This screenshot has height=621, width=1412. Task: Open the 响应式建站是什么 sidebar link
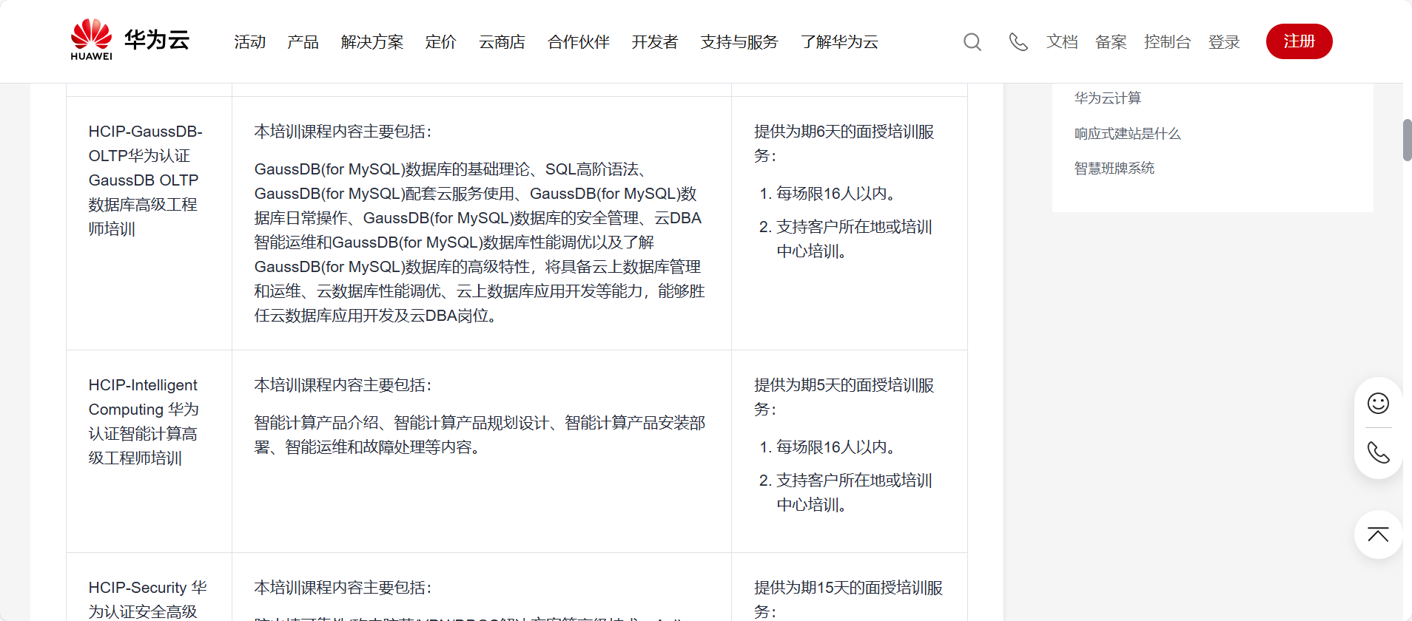point(1128,133)
